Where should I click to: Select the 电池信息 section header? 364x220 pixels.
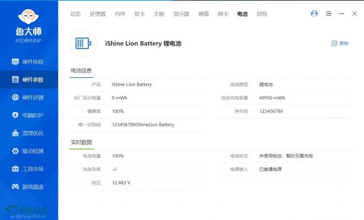tap(81, 71)
